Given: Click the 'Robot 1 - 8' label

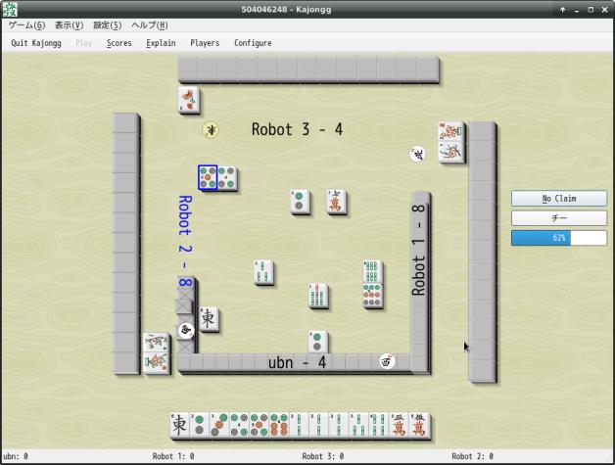Looking at the screenshot, I should tap(418, 250).
